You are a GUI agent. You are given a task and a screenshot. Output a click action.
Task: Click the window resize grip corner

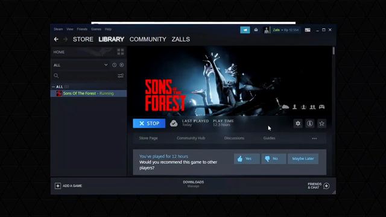pos(334,192)
